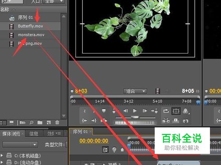221x165 pixels.
Task: Toggle Loop playback in Source monitor
Action: click(x=166, y=111)
